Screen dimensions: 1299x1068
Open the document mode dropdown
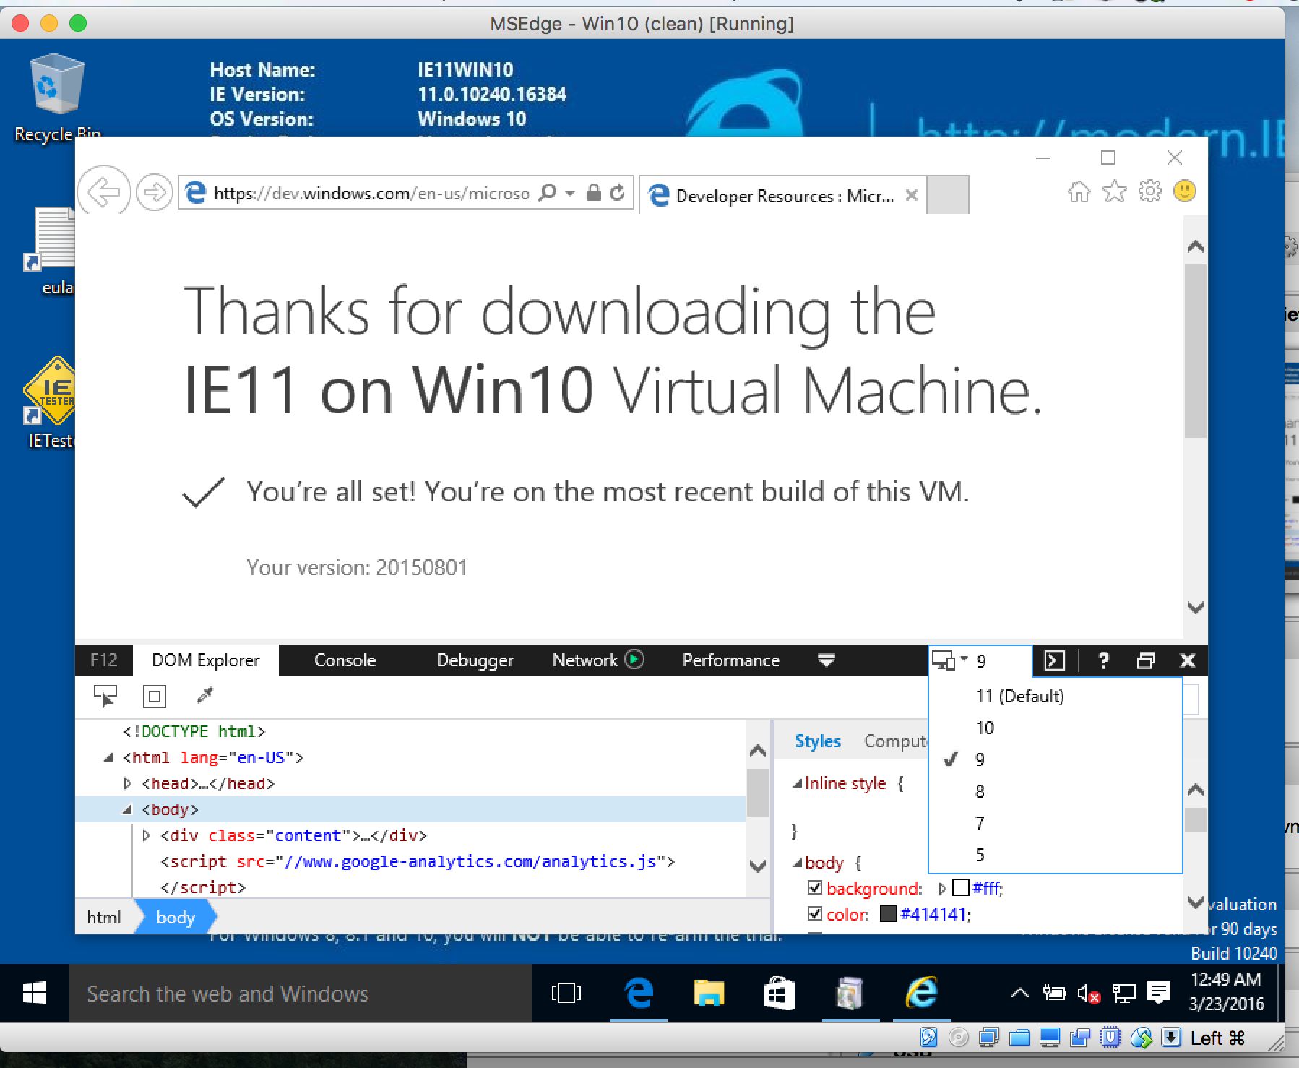[x=980, y=660]
